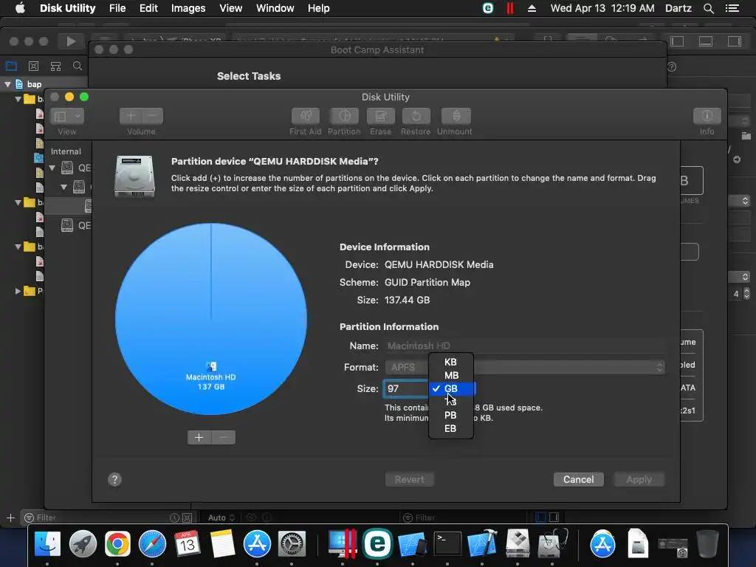Open the File menu in menu bar

coord(117,8)
